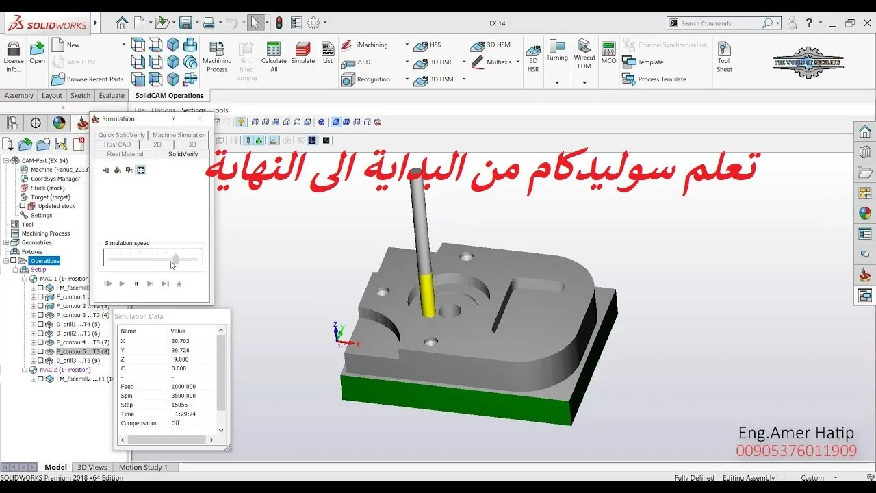Click the HSS operation icon
Image resolution: width=876 pixels, height=493 pixels.
[x=421, y=45]
